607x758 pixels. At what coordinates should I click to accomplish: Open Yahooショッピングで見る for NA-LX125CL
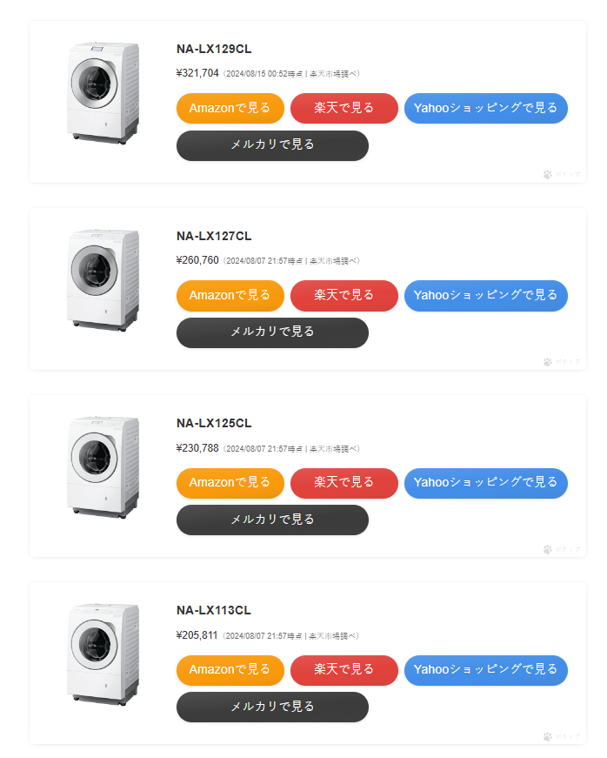(x=486, y=482)
